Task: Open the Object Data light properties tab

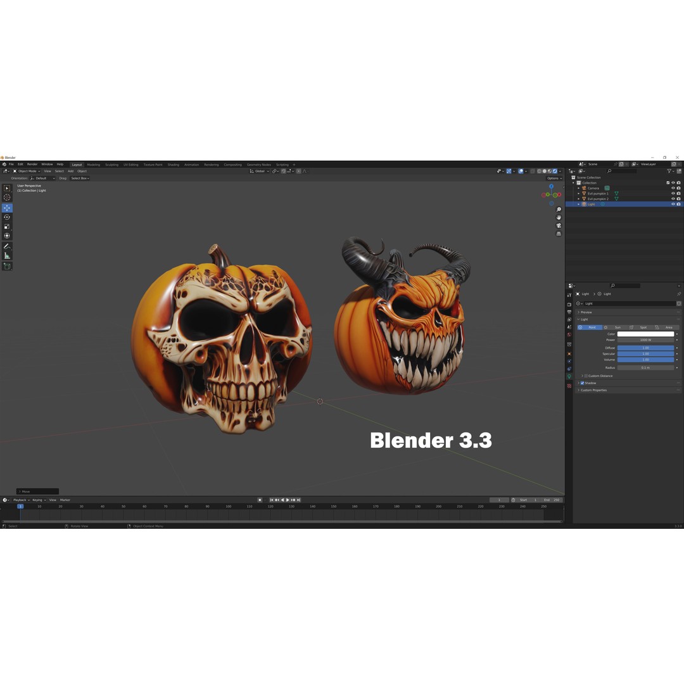Action: [x=569, y=376]
